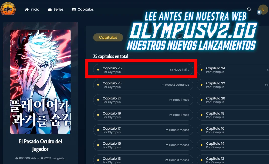The image size is (269, 164).
Task: Click the manhwa cover image thumbnail
Action: [x=40, y=82]
